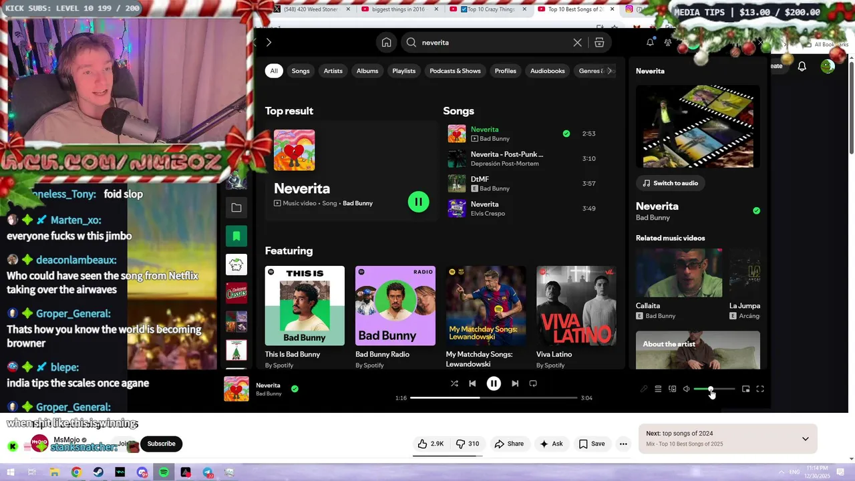Show more filter chips with the right chevron
Screen dimensions: 855x481
pos(609,71)
